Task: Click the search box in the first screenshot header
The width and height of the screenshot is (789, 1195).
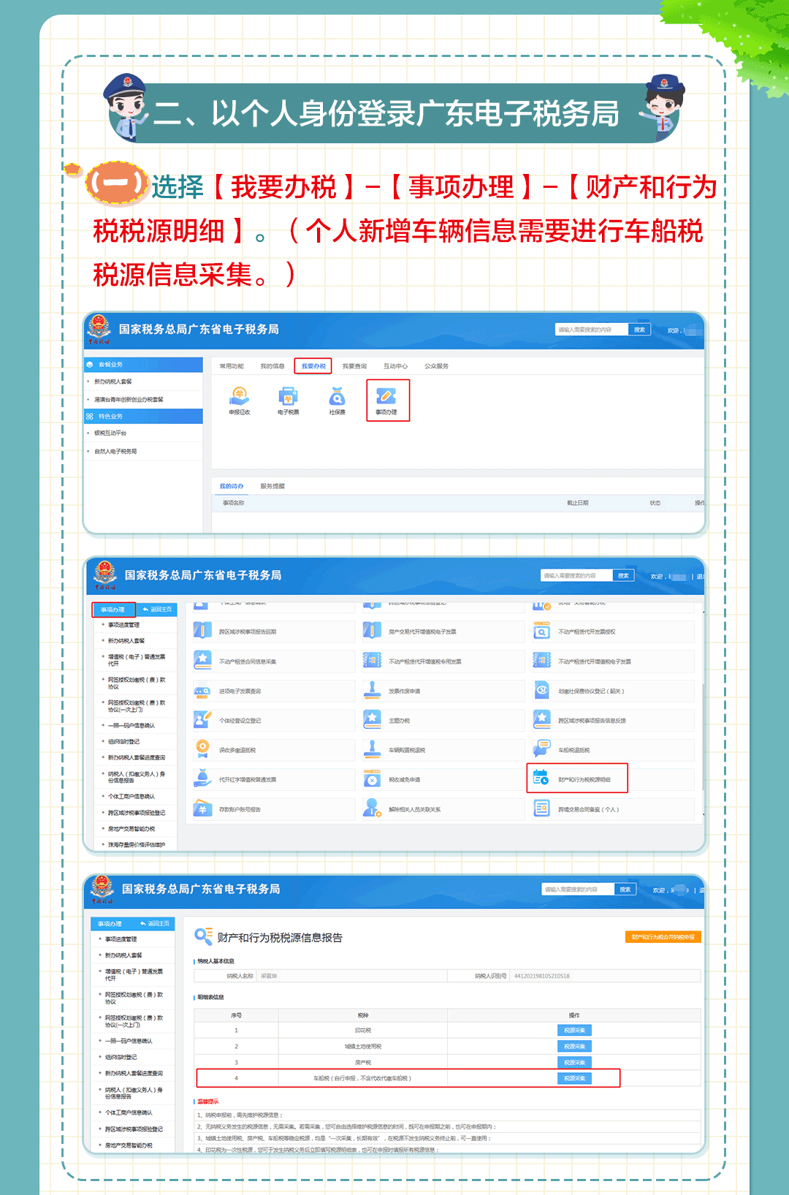Action: click(x=592, y=330)
